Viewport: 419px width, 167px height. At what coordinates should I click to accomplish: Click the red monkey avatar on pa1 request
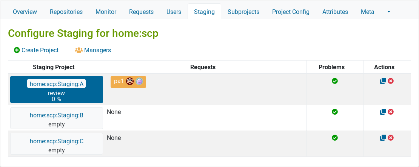tap(130, 81)
